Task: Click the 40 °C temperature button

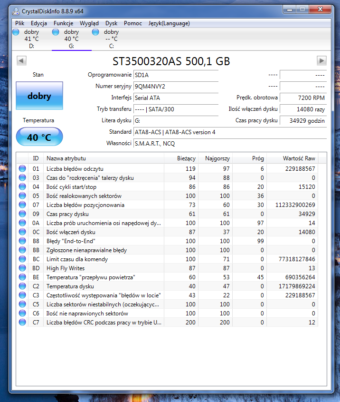Action: coord(39,137)
